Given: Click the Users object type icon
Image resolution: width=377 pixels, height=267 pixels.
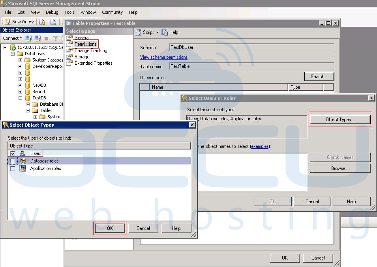Looking at the screenshot, I should pyautogui.click(x=23, y=153).
